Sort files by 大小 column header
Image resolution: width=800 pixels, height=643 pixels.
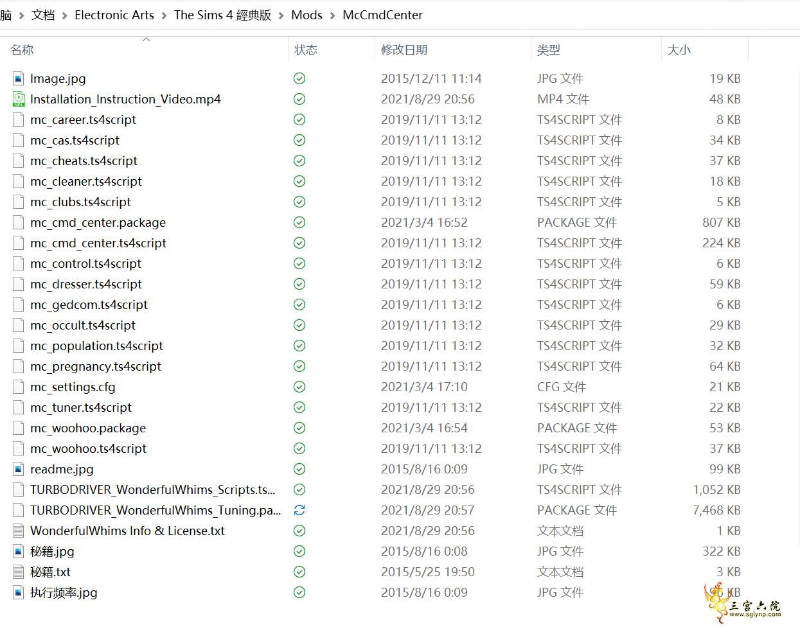[679, 50]
